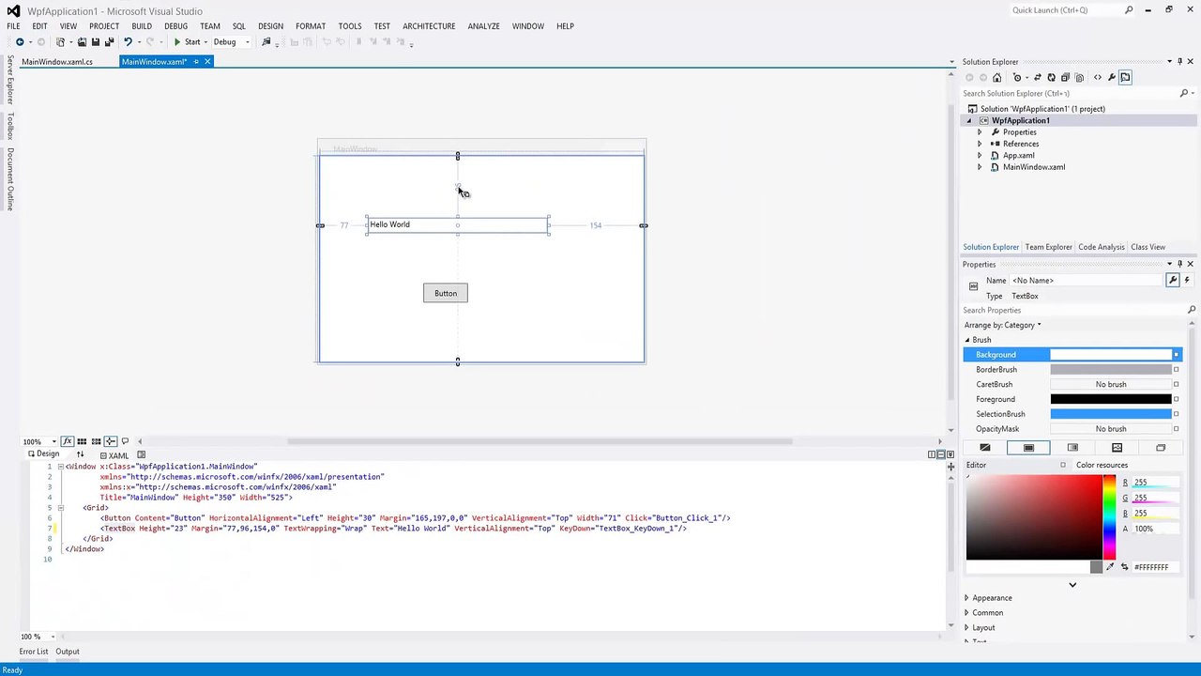Expand the Appearance property category

tap(966, 598)
